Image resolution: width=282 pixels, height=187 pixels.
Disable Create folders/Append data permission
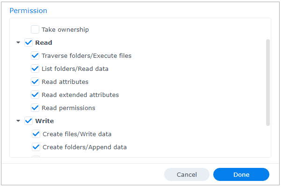(36, 147)
